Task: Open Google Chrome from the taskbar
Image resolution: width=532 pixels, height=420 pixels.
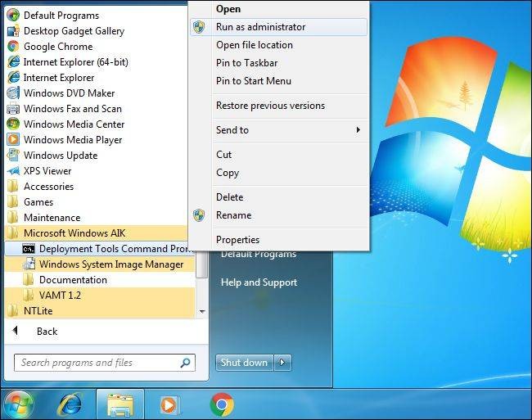Action: [222, 404]
